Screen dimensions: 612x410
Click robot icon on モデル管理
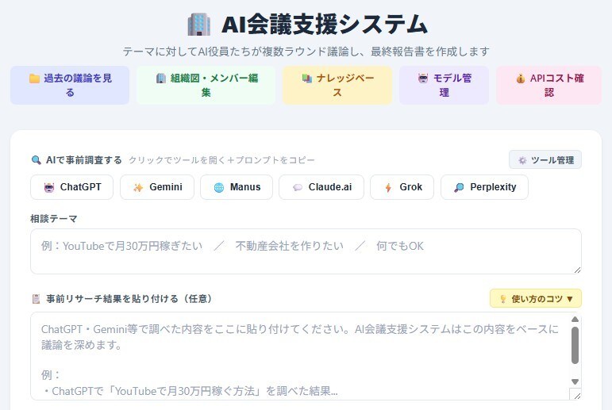point(423,79)
